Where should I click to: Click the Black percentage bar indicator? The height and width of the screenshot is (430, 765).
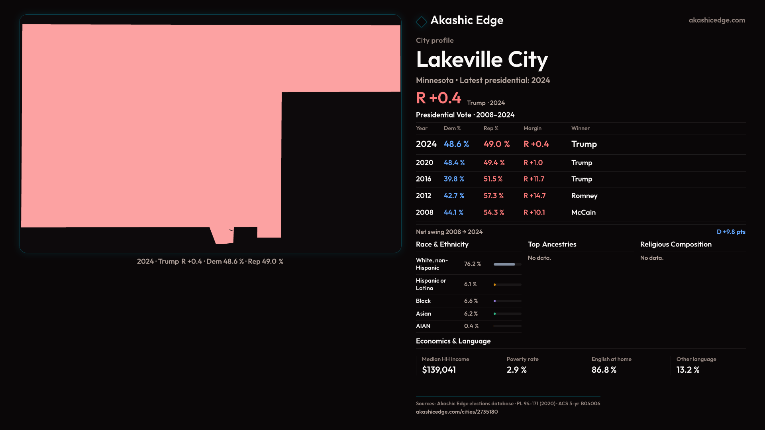coord(495,301)
